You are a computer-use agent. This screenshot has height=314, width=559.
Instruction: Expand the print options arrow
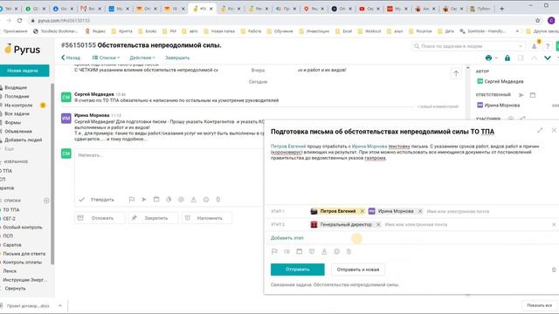tap(496, 58)
